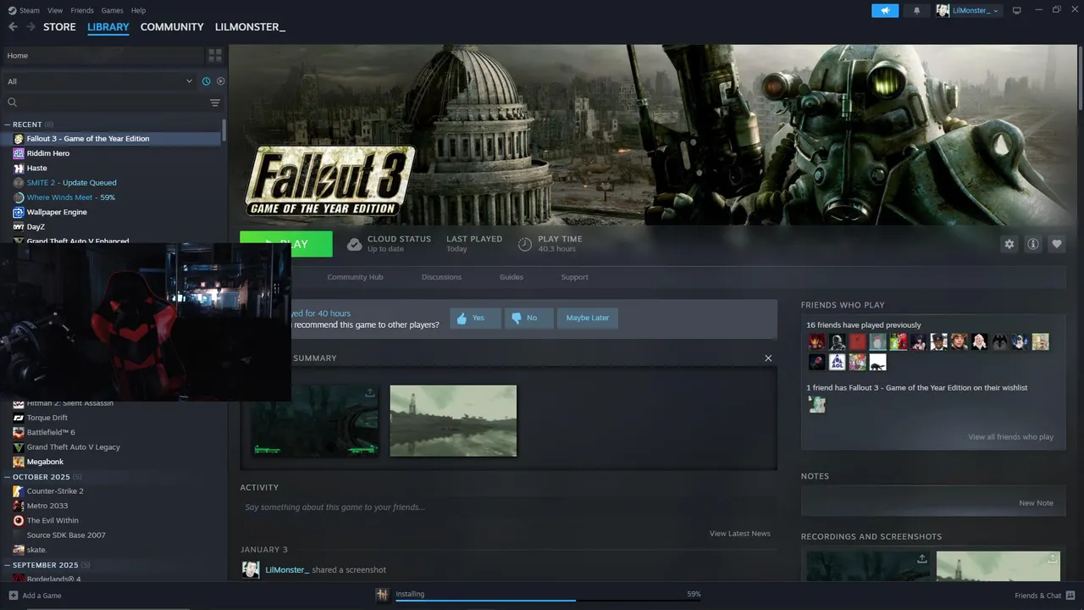1084x610 pixels.
Task: Open the Community Hub tab
Action: click(x=355, y=277)
